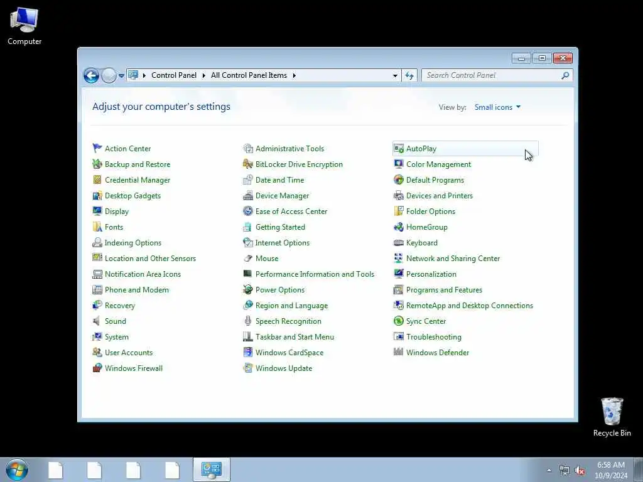Click the Windows Update icon
The width and height of the screenshot is (643, 482).
coord(247,368)
